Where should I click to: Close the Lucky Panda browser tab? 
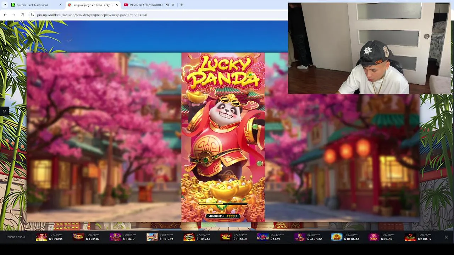[x=116, y=5]
